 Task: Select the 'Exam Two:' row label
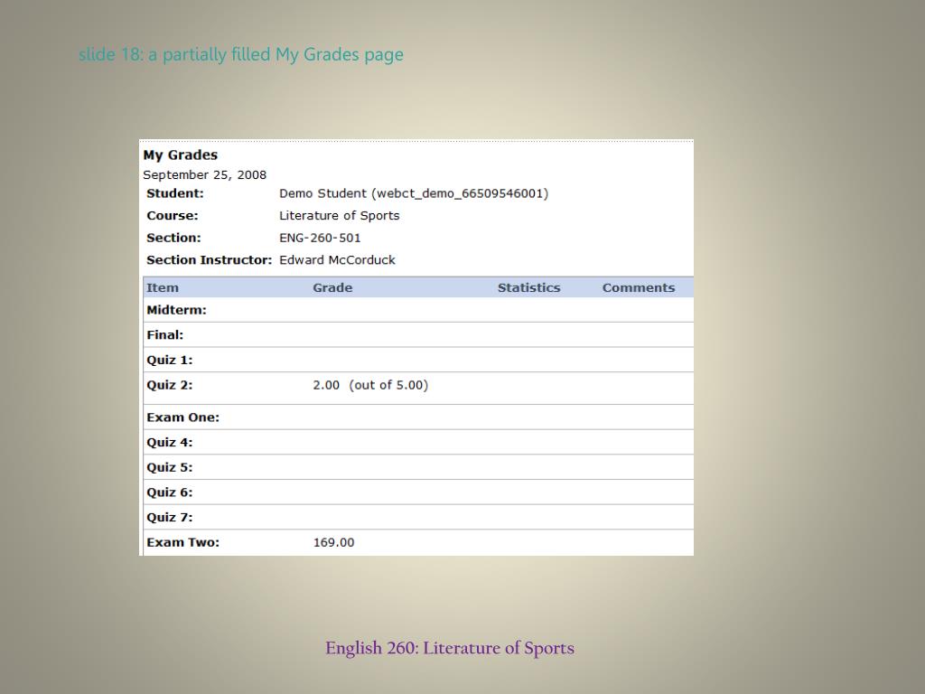coord(182,542)
